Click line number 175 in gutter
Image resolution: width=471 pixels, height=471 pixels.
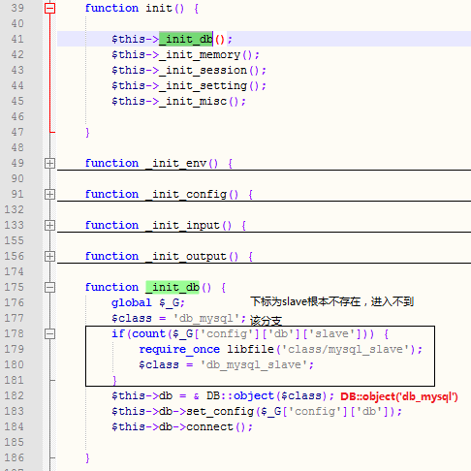[x=14, y=287]
